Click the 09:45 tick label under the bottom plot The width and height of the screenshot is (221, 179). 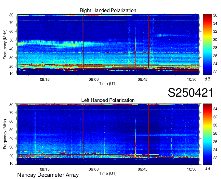142,169
